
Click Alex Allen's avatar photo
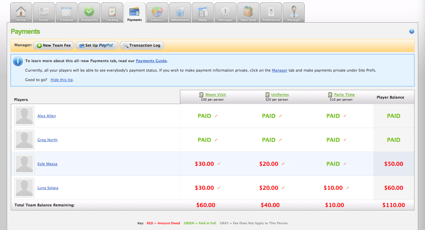[x=24, y=116]
